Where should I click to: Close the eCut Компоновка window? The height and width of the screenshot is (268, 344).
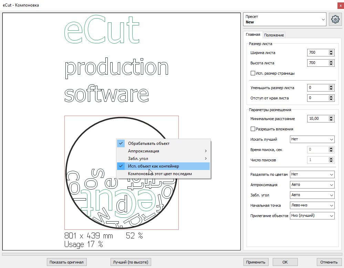coord(341,5)
